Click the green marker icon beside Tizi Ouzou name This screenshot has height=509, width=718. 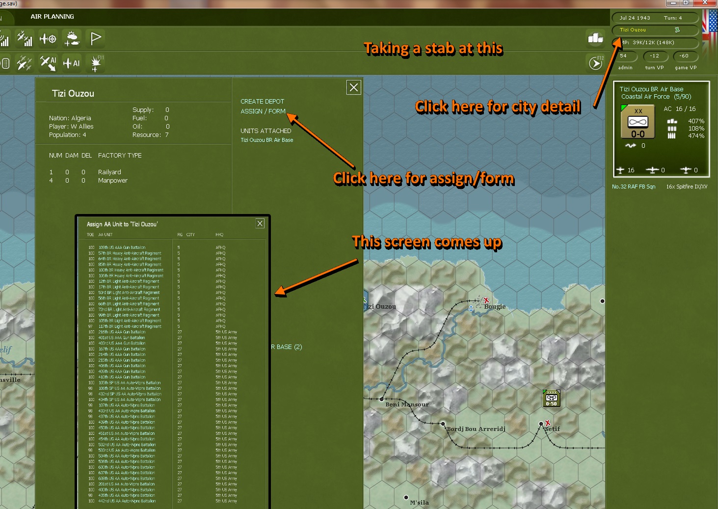tap(677, 30)
